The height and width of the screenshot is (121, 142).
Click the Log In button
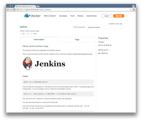107,16
